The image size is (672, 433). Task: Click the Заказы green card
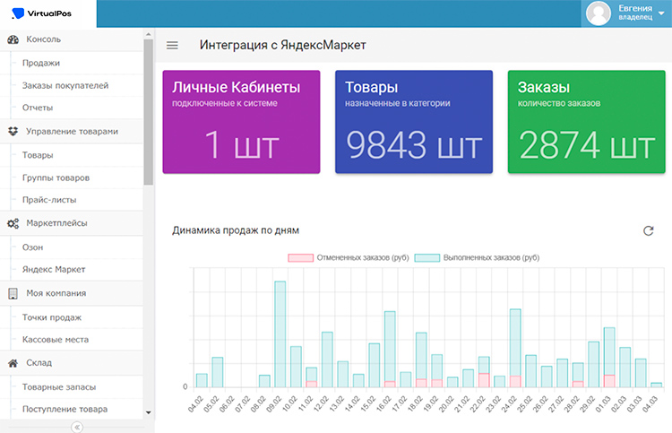(586, 122)
